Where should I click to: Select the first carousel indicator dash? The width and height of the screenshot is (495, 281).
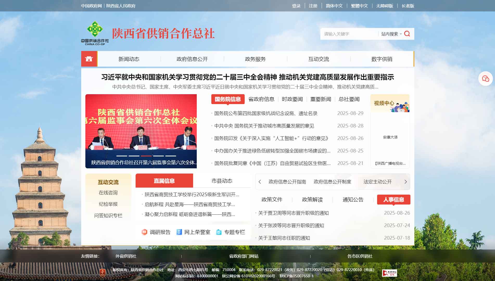click(x=122, y=156)
